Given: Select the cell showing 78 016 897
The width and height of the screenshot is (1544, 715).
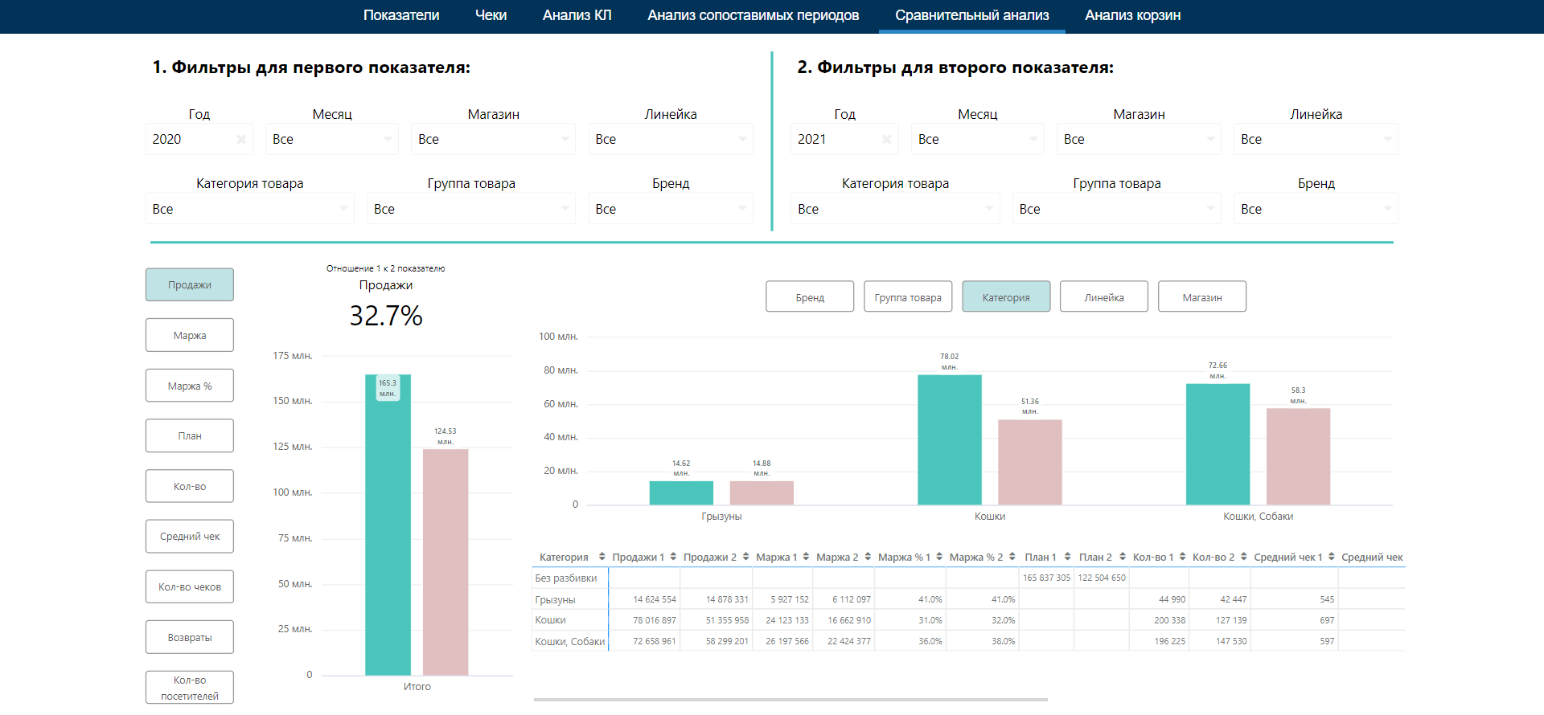Looking at the screenshot, I should point(644,620).
